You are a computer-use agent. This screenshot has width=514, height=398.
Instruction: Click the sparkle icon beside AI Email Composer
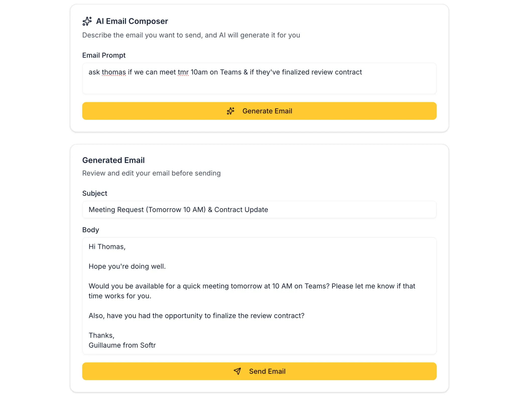tap(87, 21)
